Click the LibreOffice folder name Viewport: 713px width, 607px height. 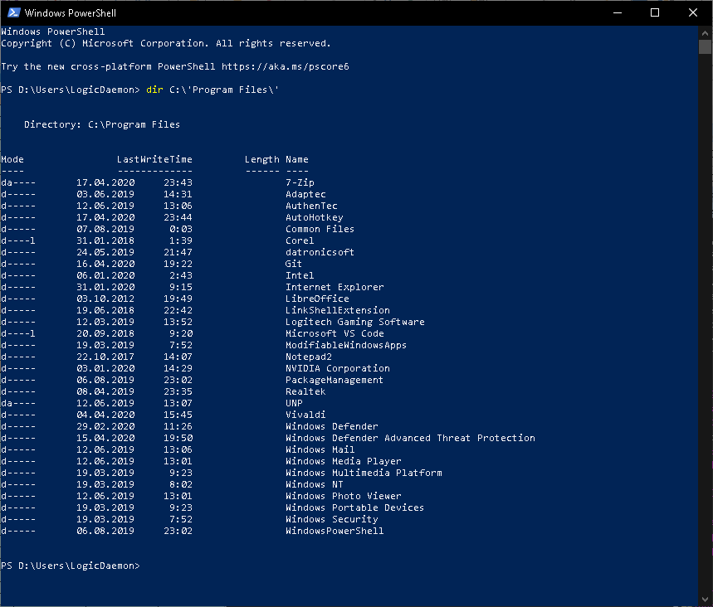pyautogui.click(x=318, y=298)
